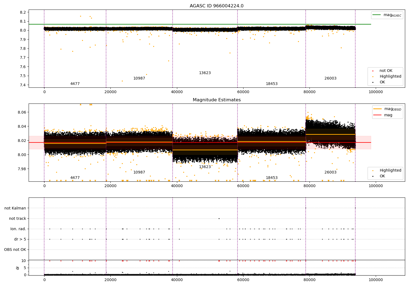Click the rotated 'dr' y-axis label
409x286 pixels.
pyautogui.click(x=18, y=268)
